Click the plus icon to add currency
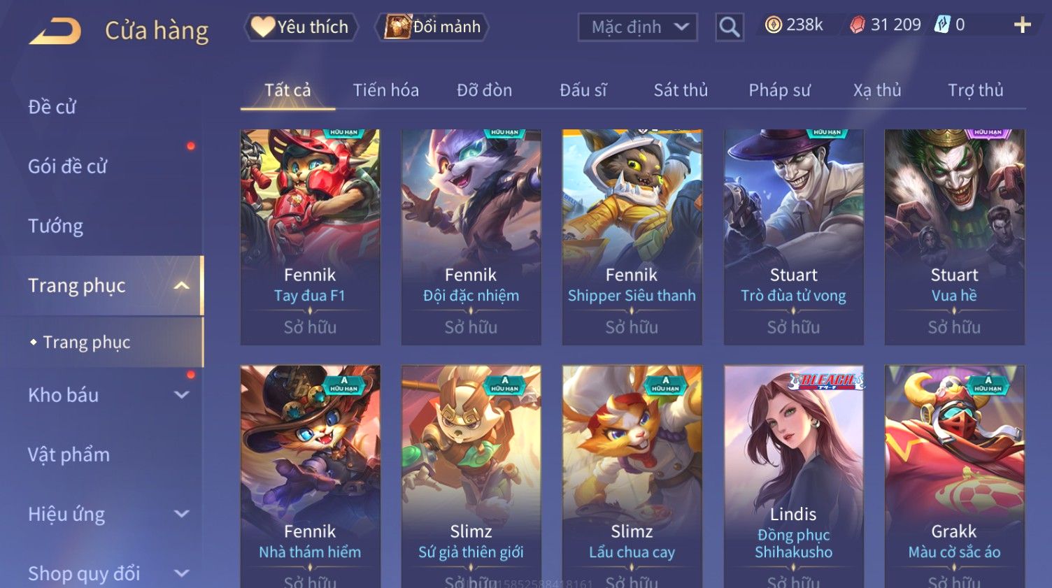1052x588 pixels. pos(1022,25)
